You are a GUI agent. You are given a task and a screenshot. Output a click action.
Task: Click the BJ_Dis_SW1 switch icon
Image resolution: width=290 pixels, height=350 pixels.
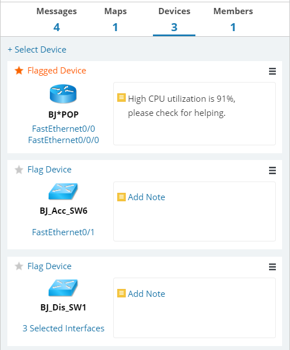pos(63,288)
